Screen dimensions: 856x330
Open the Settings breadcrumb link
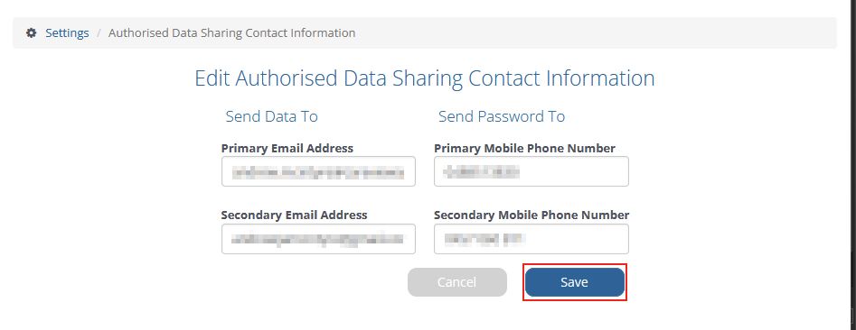click(67, 32)
